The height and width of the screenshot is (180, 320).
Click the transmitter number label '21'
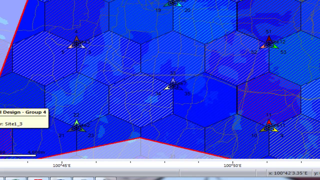(61, 135)
